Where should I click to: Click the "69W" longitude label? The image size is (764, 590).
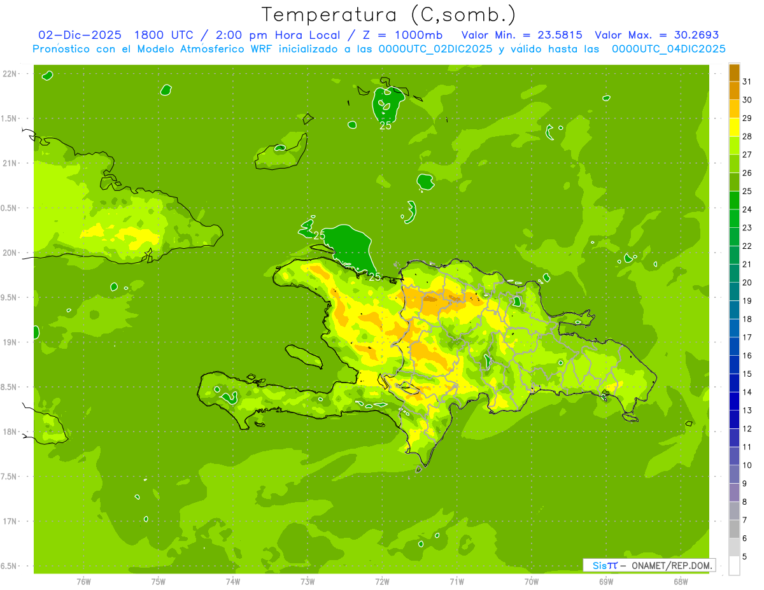pyautogui.click(x=606, y=582)
